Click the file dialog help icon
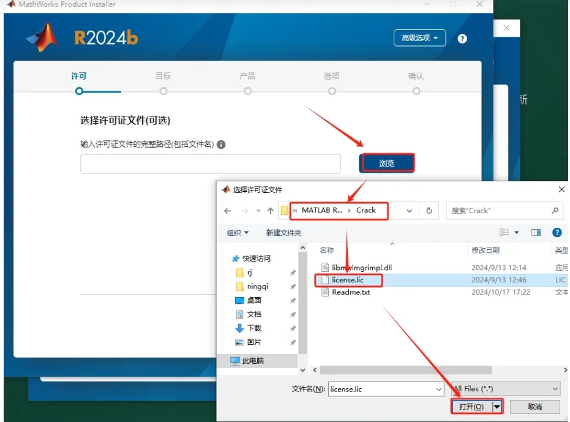The width and height of the screenshot is (570, 422). pos(557,232)
